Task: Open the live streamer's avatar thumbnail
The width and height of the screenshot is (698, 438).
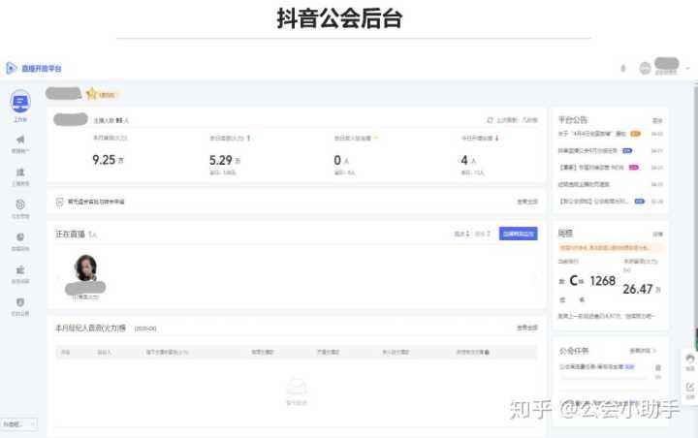Action: pyautogui.click(x=86, y=267)
